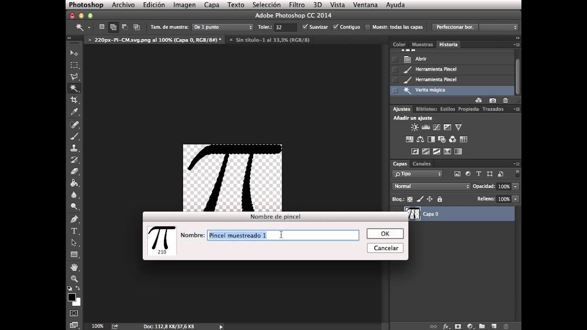Reset default foreground and background colors
Viewport: 587px width, 330px height.
[x=70, y=288]
